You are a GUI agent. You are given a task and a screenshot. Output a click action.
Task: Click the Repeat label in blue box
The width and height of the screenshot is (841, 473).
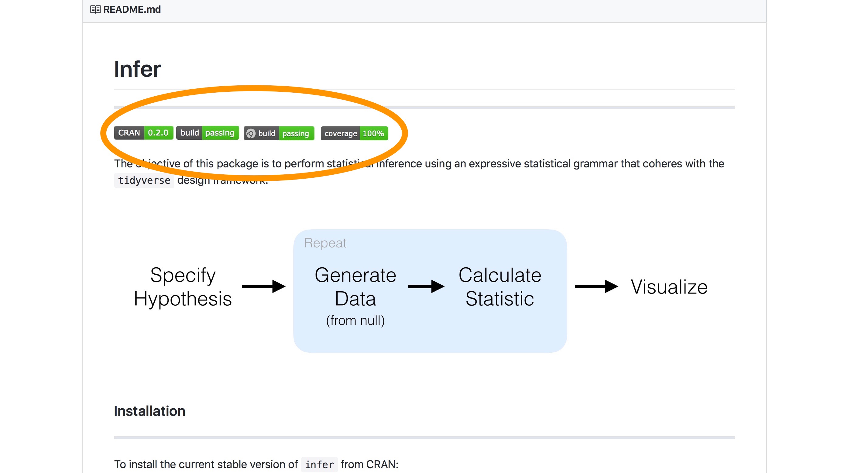(325, 243)
